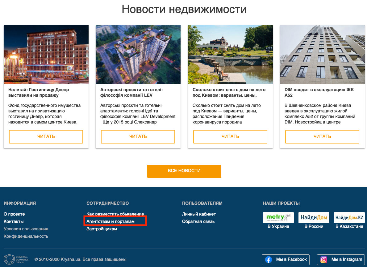Click the СОТРУДНИЧЕСТВО footer heading

pyautogui.click(x=108, y=203)
